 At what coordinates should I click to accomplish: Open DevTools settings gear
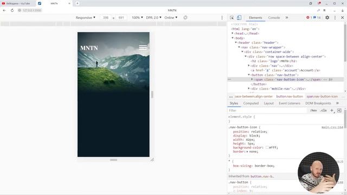pyautogui.click(x=327, y=18)
